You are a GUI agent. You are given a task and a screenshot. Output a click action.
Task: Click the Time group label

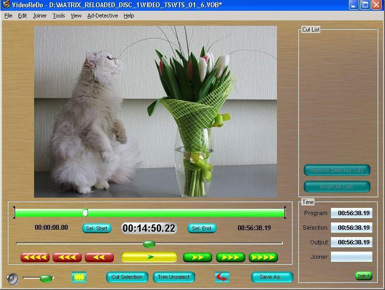(x=308, y=202)
